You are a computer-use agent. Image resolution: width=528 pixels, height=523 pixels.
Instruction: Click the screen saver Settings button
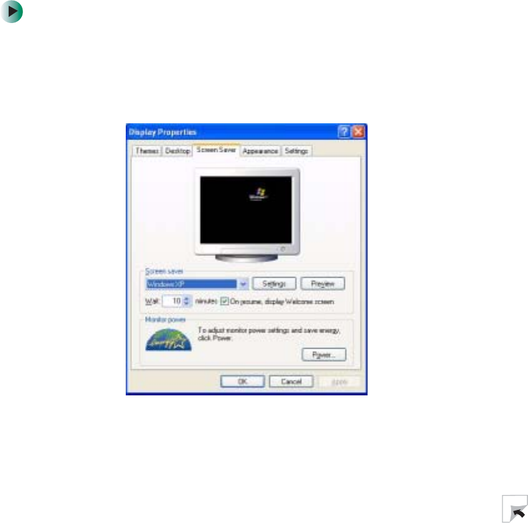(x=274, y=283)
